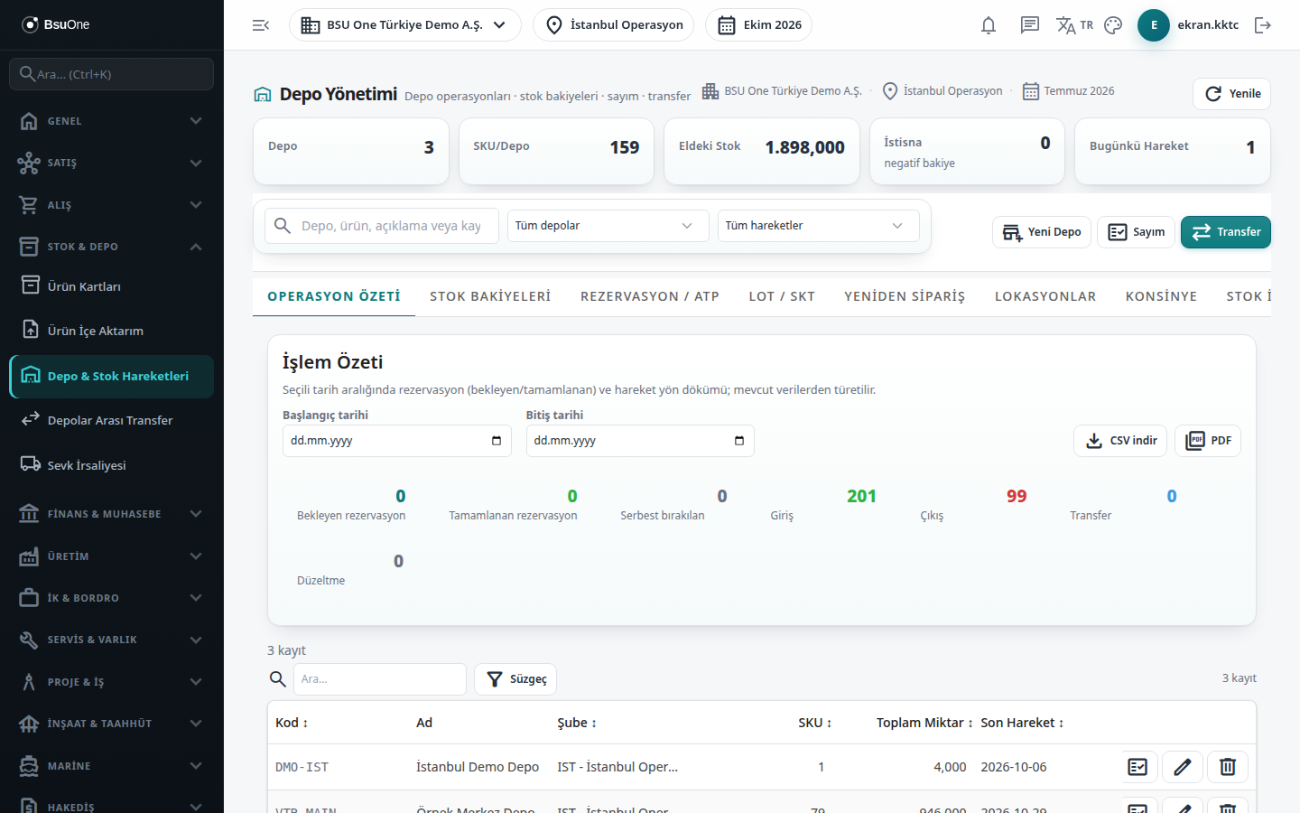Viewport: 1300px width, 813px height.
Task: Expand the SATIŞ sidebar section
Action: pyautogui.click(x=112, y=163)
